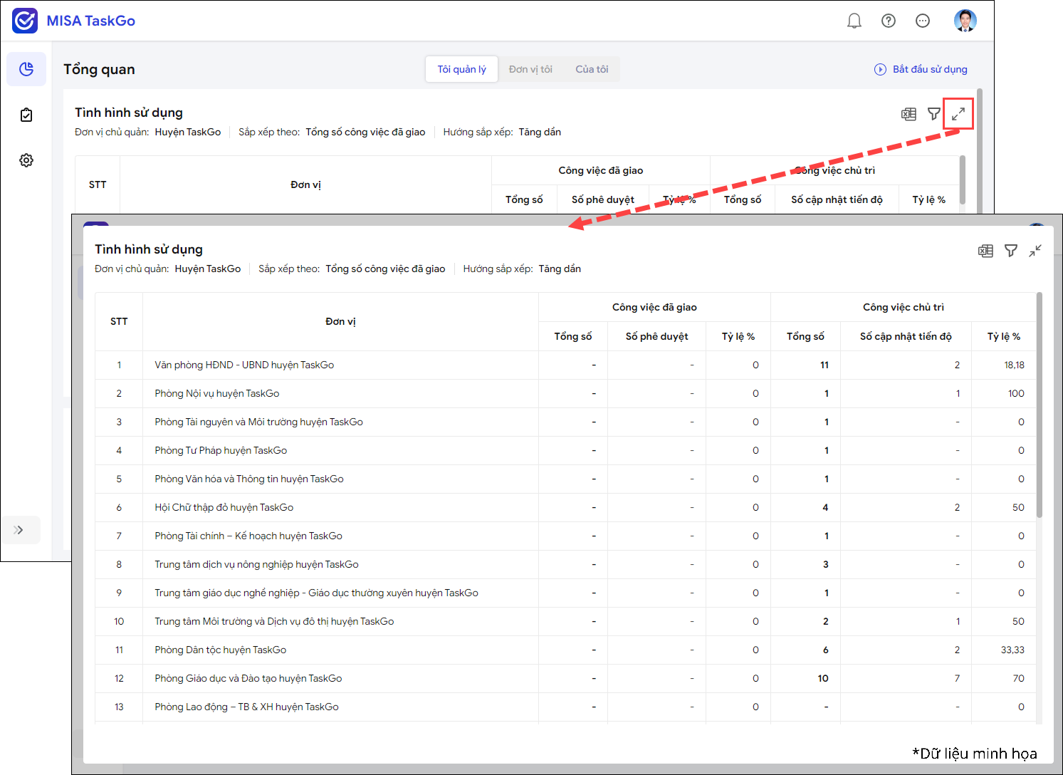
Task: Click the MISA TaskGo brand name
Action: pos(91,21)
